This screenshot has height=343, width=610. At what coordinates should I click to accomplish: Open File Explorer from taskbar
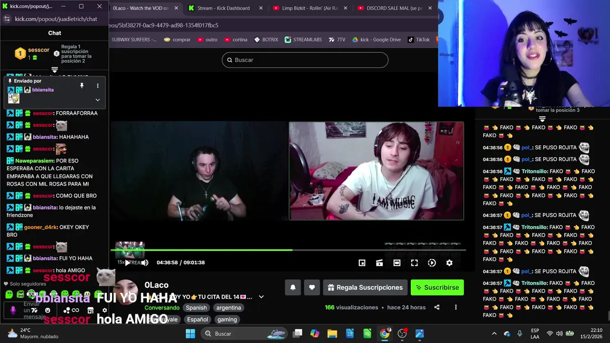coord(332,333)
